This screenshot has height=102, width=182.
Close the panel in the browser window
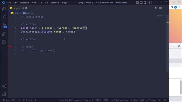pyautogui.click(x=179, y=46)
